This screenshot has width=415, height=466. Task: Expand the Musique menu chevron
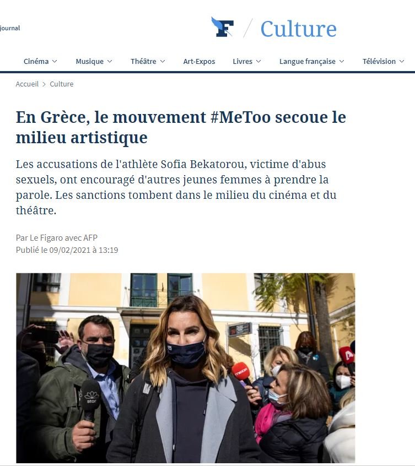(110, 61)
